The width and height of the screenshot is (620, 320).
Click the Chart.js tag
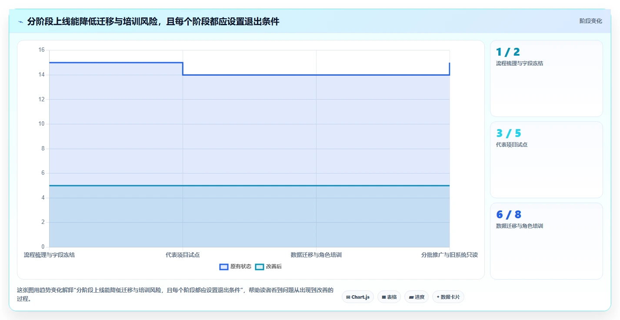pyautogui.click(x=358, y=297)
